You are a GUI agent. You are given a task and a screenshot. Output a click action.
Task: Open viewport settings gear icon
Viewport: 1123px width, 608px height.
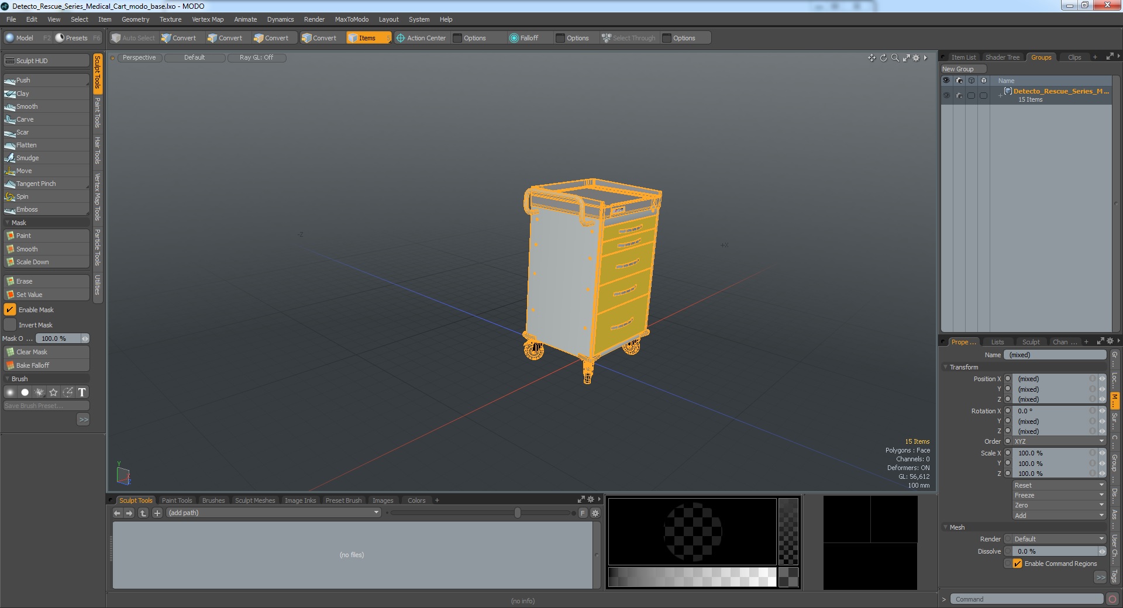coord(916,58)
